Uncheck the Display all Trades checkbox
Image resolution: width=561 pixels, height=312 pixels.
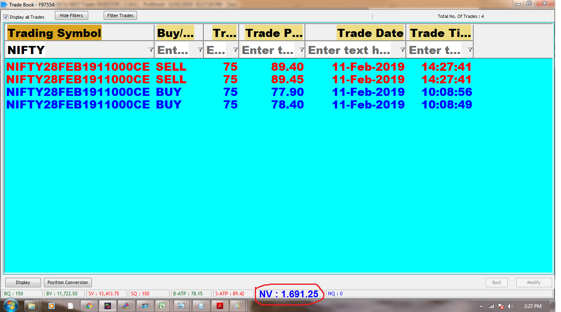pos(6,17)
